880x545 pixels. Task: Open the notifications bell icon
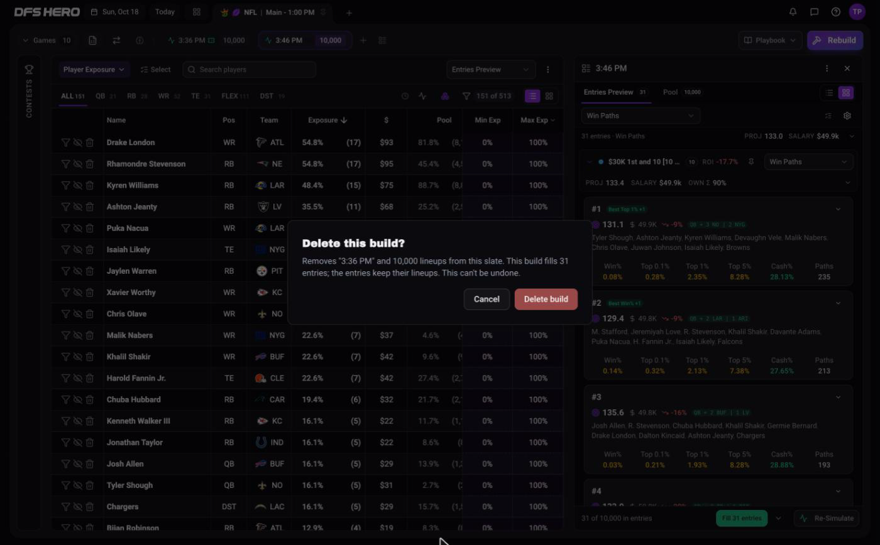pyautogui.click(x=793, y=12)
